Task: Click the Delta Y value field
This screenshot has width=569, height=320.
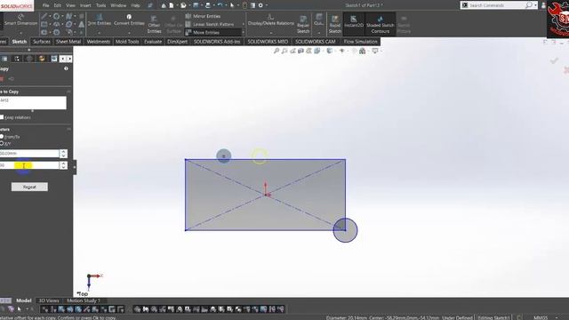Action: (29, 165)
